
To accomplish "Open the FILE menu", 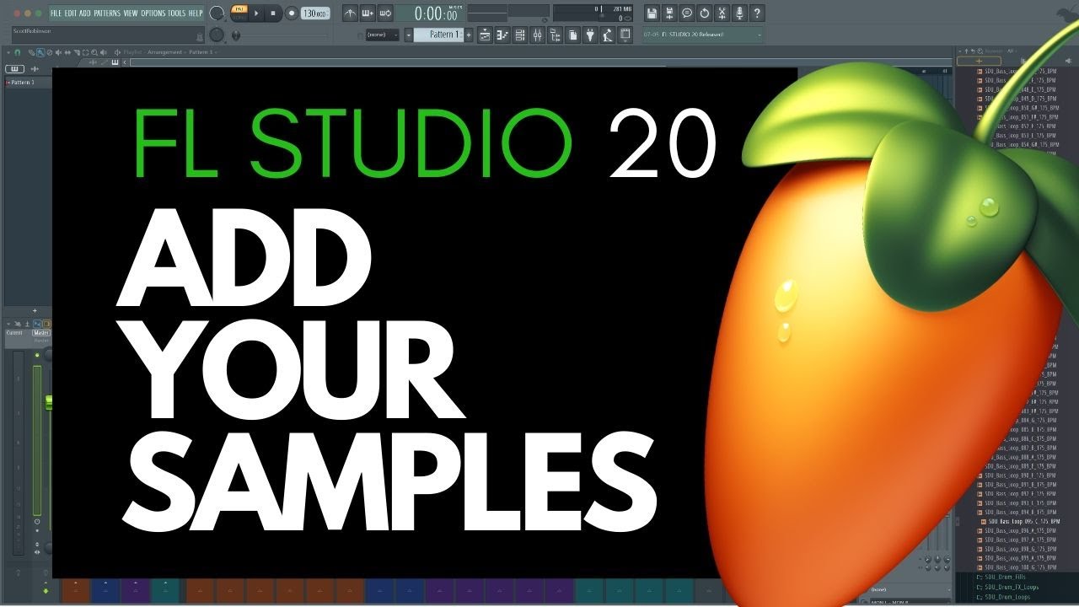I will point(56,13).
